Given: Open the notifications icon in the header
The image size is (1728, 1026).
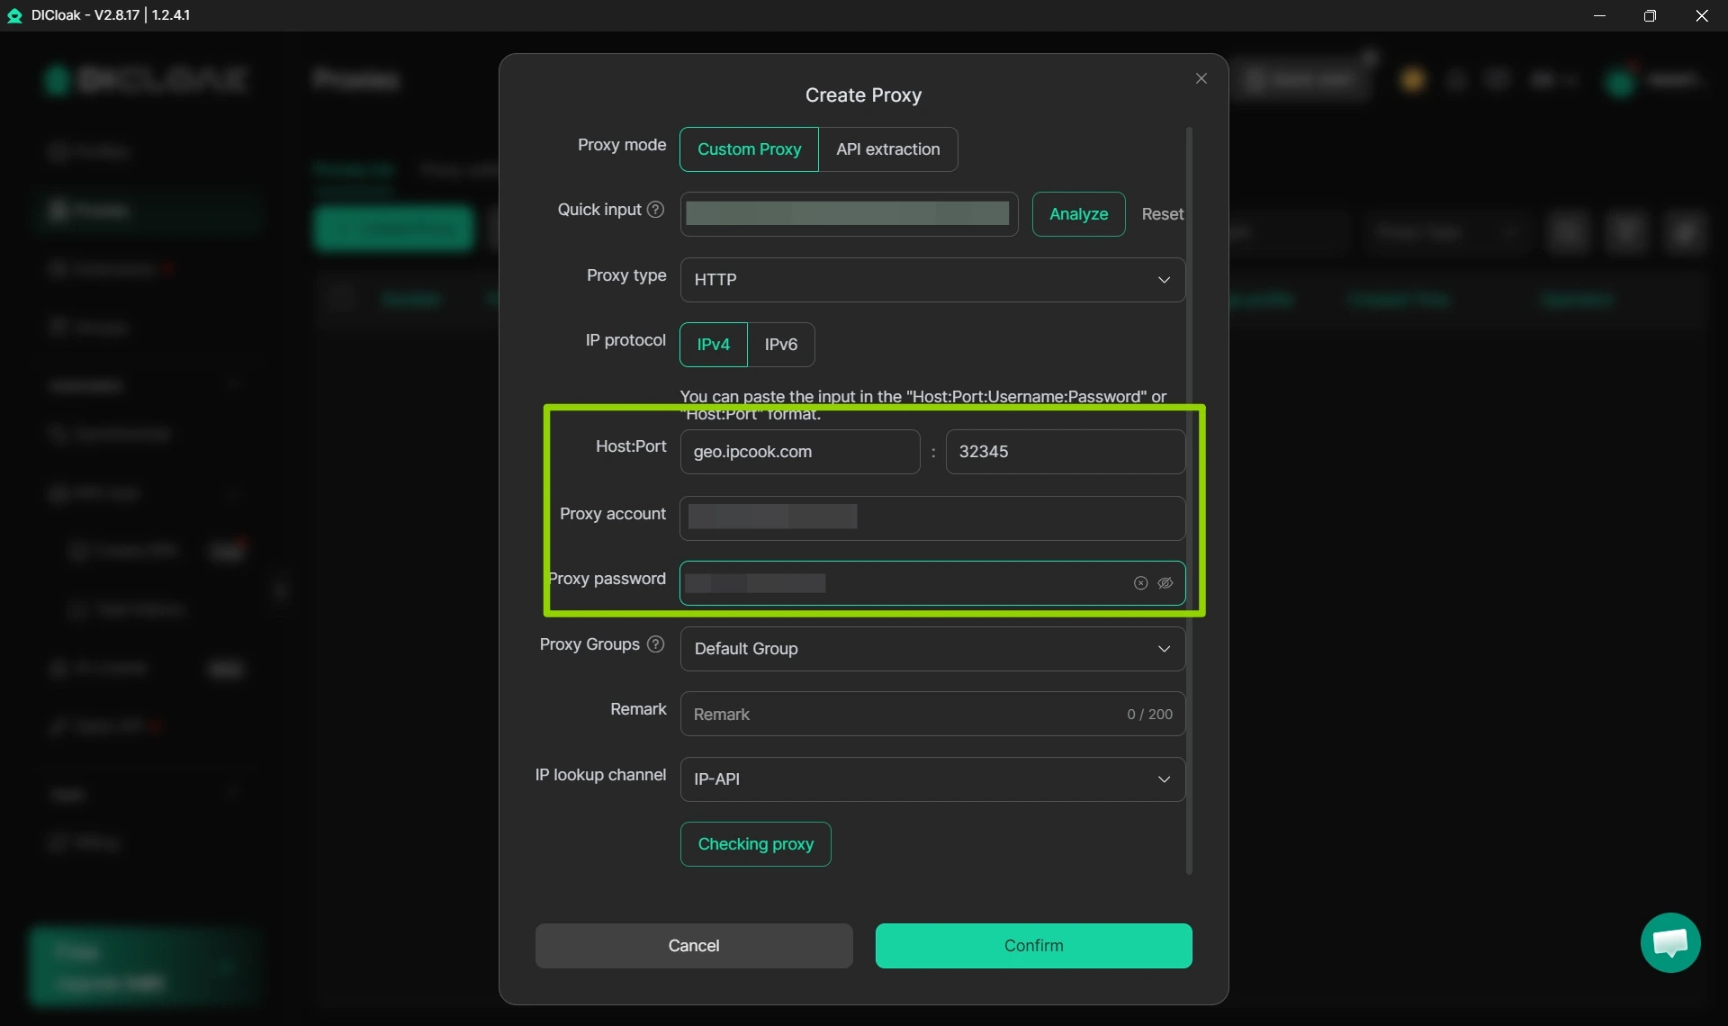Looking at the screenshot, I should (1497, 79).
